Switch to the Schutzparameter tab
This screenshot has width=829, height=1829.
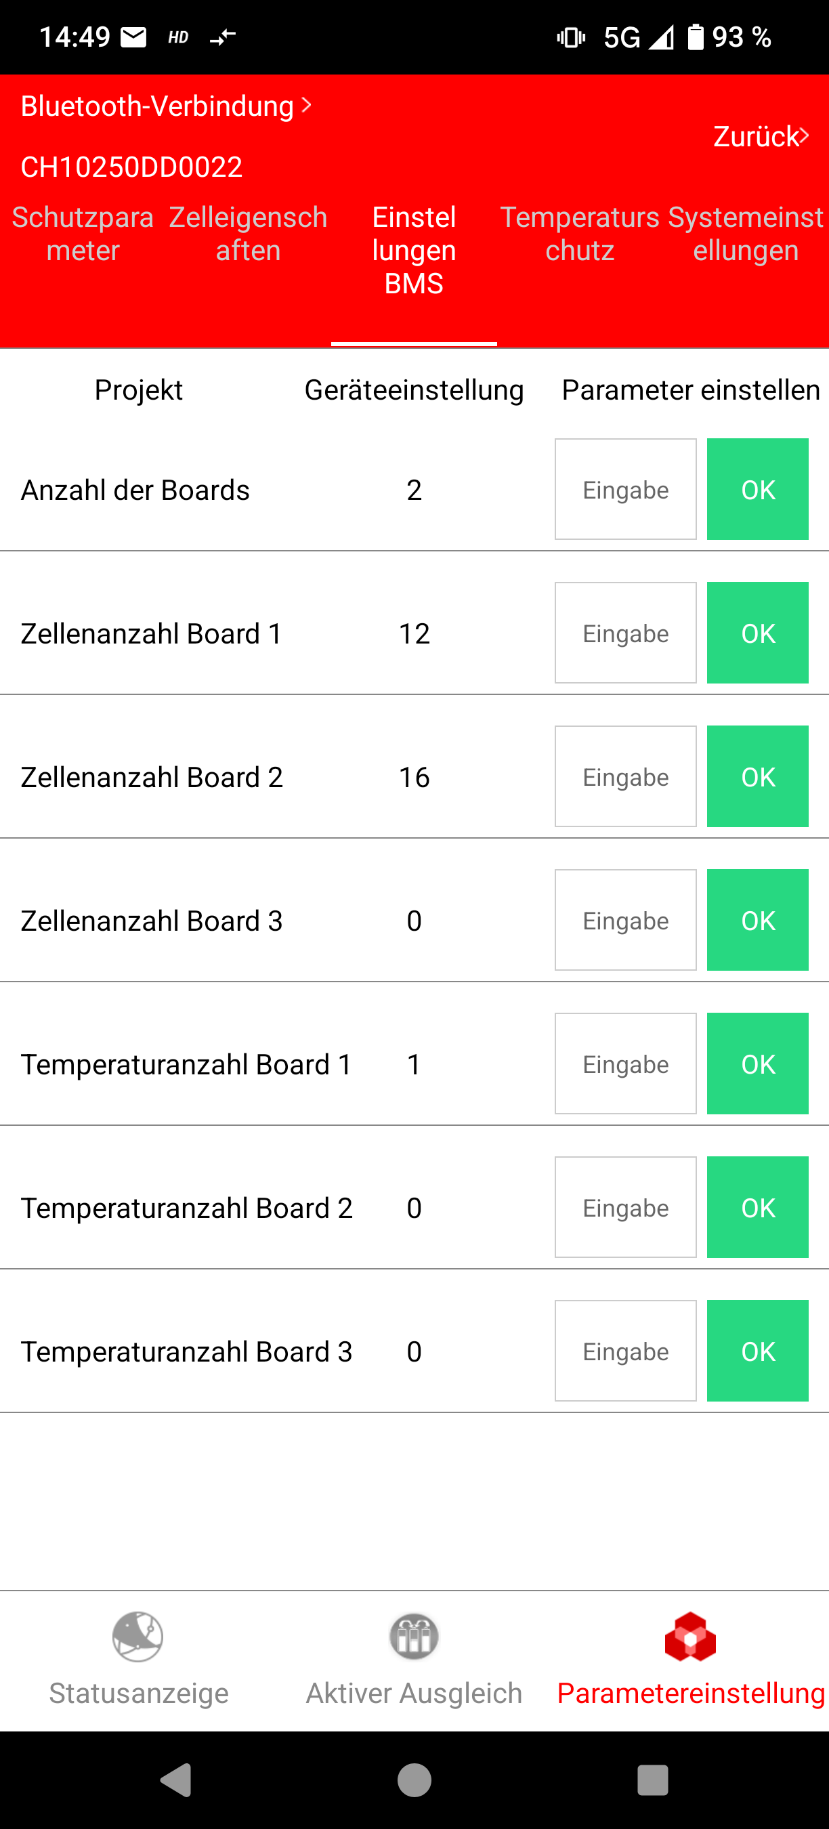83,234
